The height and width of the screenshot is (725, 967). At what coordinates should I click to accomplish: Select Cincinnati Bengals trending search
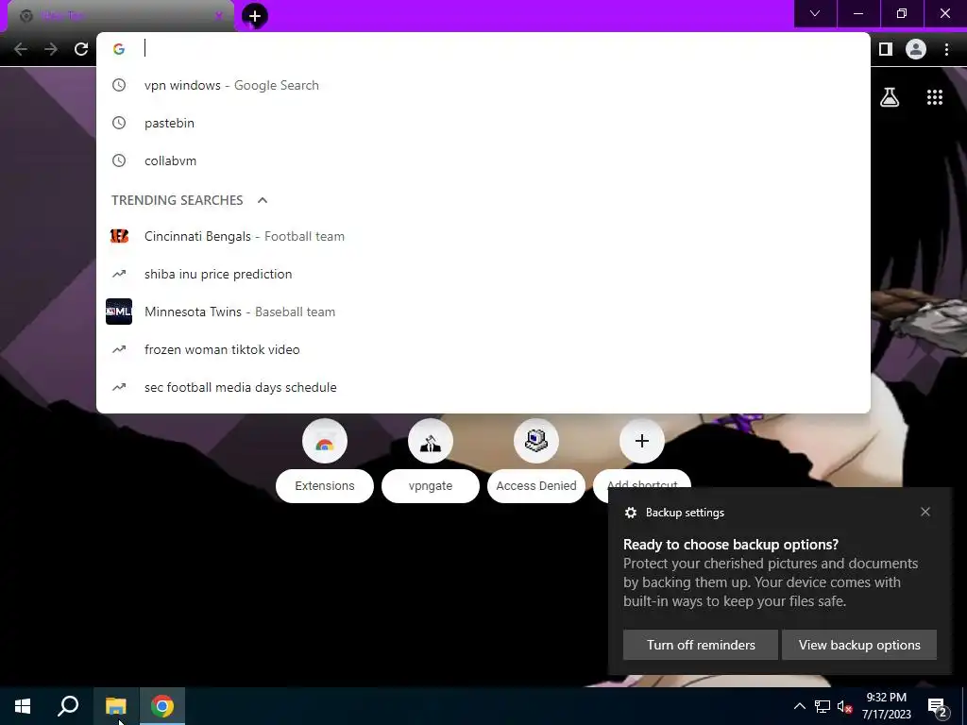[x=483, y=236]
